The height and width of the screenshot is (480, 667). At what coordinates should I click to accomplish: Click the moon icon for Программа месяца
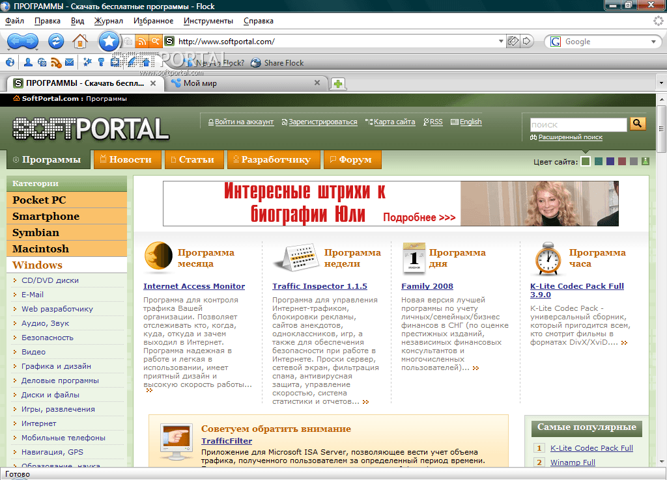pos(158,256)
